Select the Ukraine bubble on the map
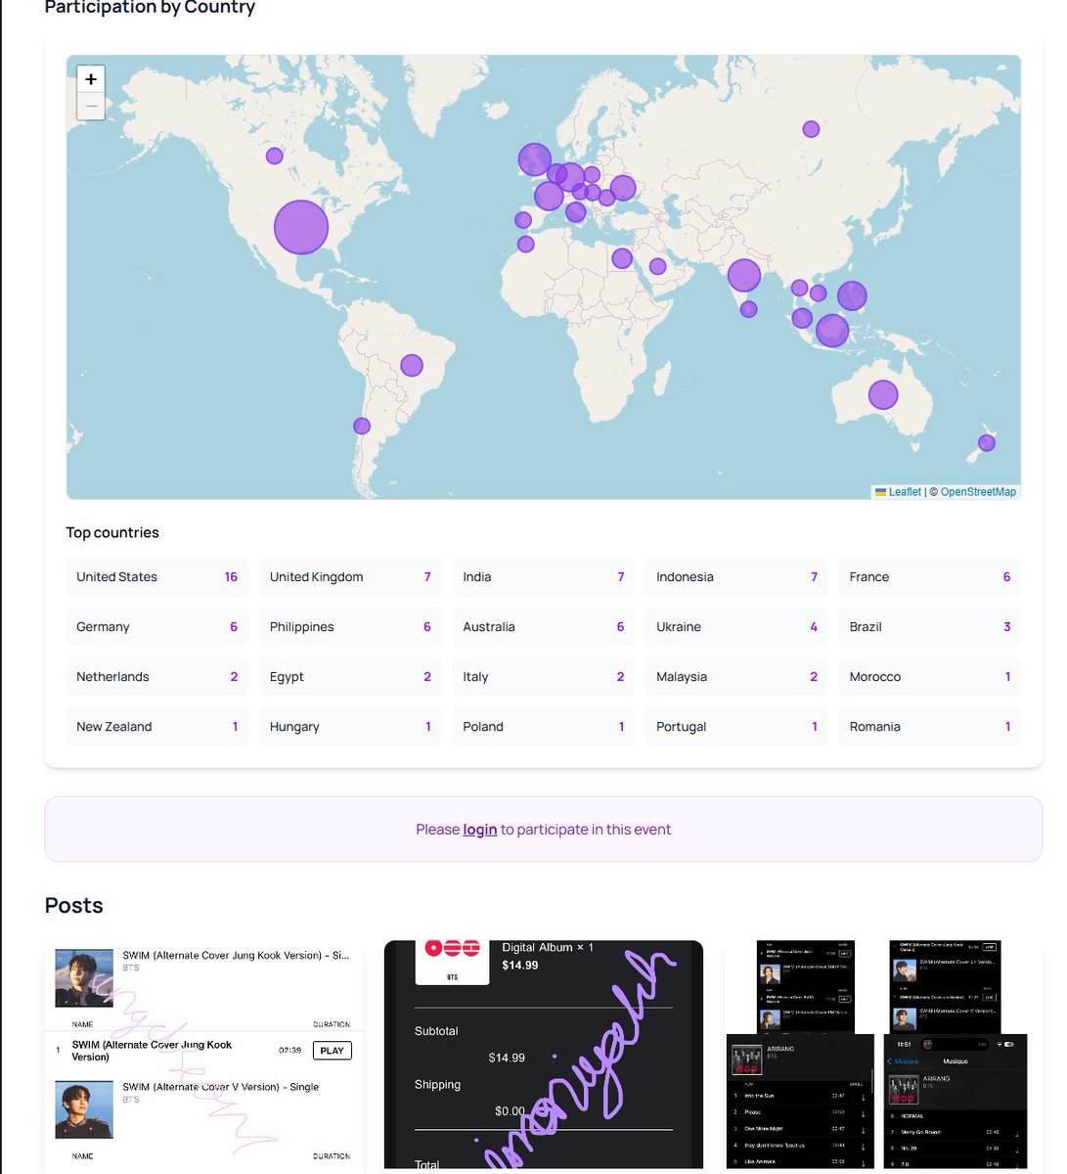This screenshot has height=1174, width=1067. (623, 188)
